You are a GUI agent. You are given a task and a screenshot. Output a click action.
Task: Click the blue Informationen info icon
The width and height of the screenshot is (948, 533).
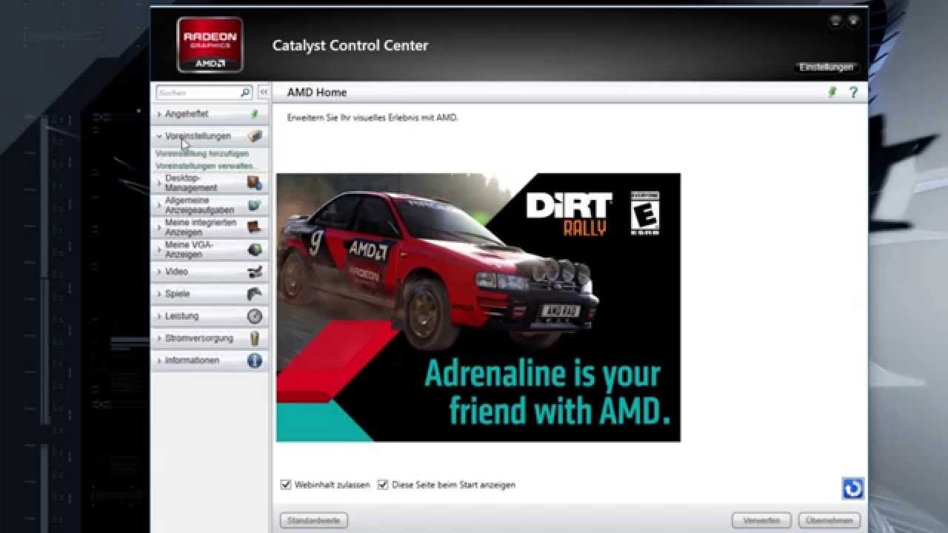point(255,361)
